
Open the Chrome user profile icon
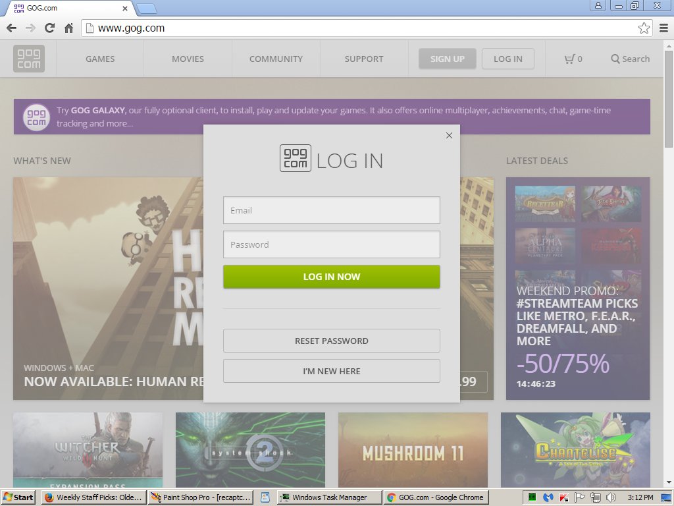598,5
